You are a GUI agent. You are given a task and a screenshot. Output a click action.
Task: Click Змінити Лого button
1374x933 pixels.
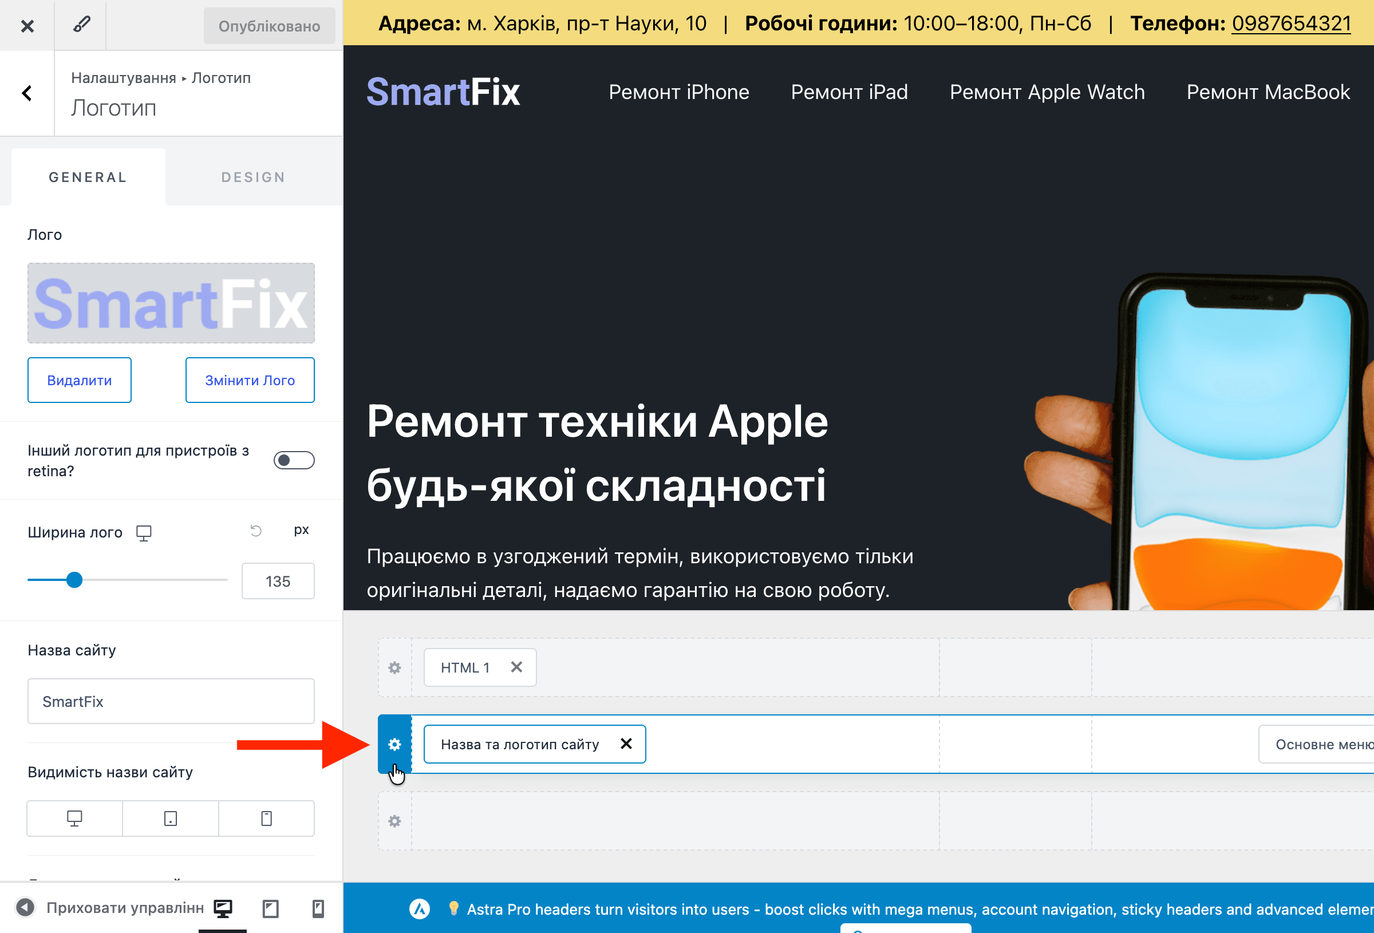(x=250, y=379)
